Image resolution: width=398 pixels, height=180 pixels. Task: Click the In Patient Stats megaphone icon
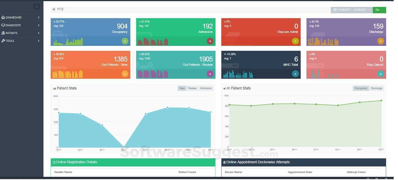pos(225,88)
